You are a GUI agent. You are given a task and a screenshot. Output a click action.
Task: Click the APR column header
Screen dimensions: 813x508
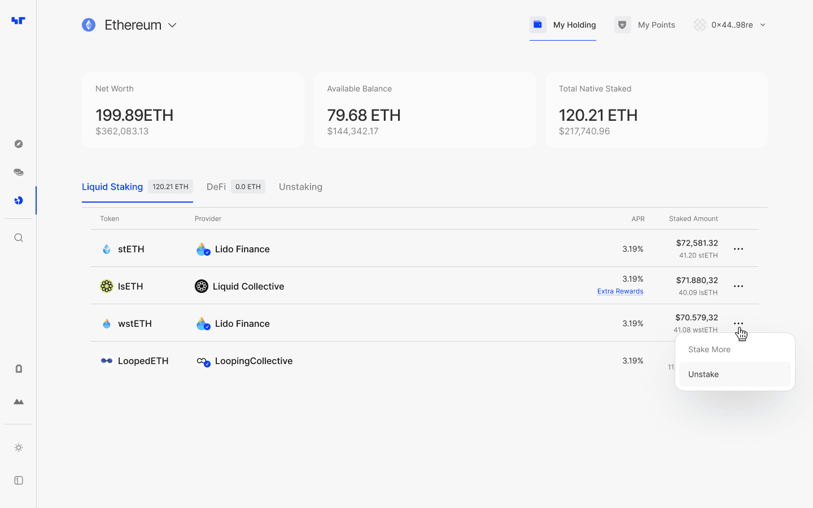(x=638, y=218)
